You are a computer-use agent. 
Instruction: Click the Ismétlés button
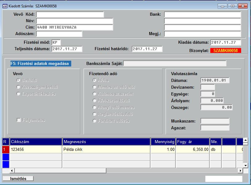coord(18,179)
